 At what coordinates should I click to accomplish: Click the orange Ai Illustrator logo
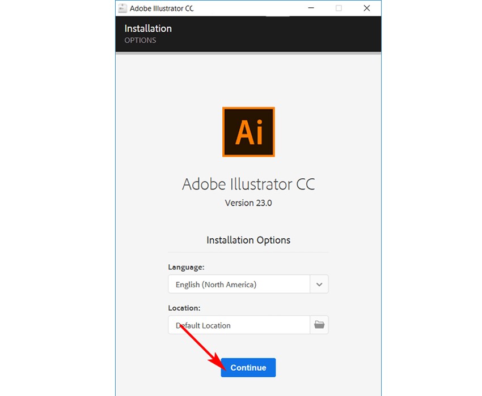(248, 132)
